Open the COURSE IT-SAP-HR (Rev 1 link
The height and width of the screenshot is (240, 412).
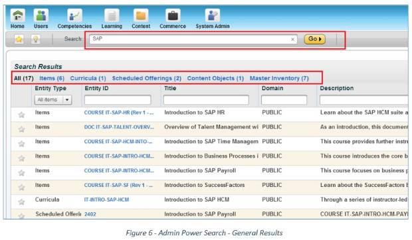119,113
